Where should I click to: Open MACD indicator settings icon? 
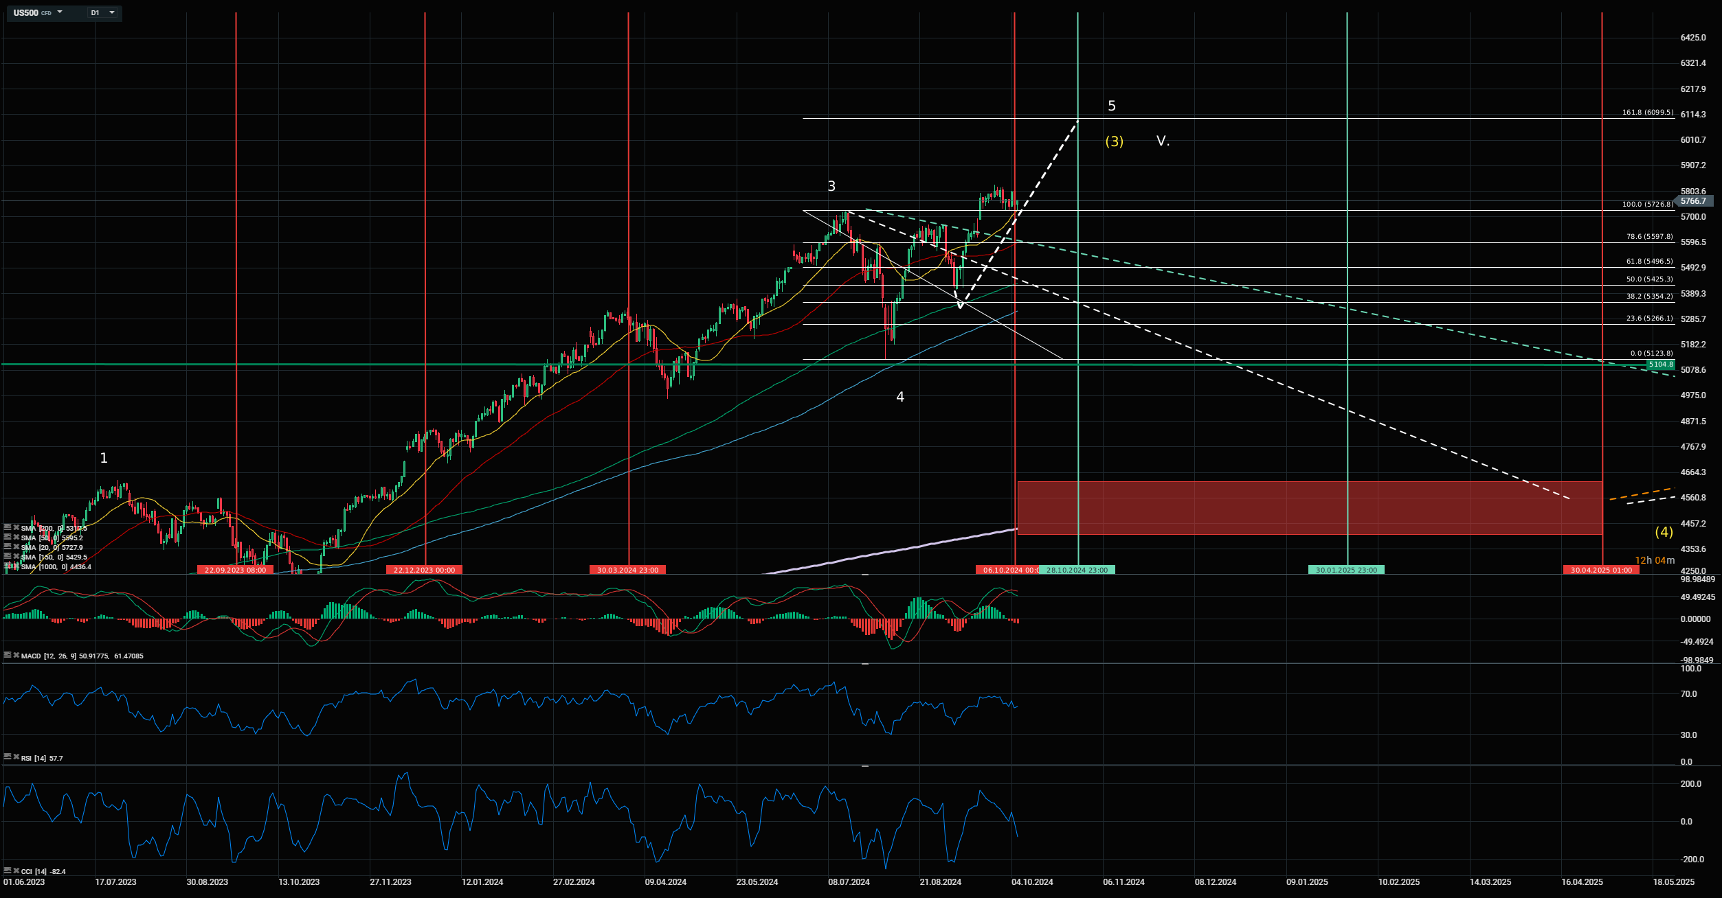pyautogui.click(x=8, y=656)
